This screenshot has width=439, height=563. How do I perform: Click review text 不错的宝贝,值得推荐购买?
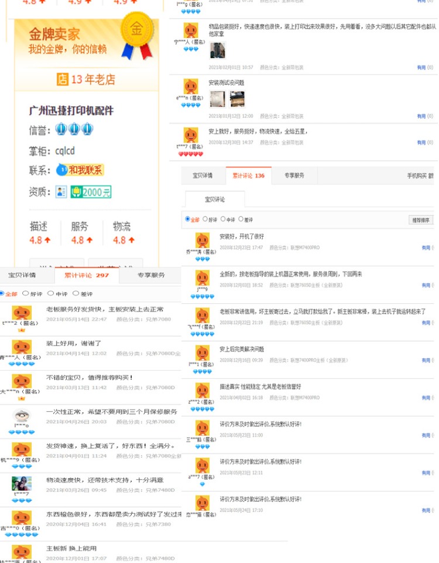pyautogui.click(x=90, y=377)
